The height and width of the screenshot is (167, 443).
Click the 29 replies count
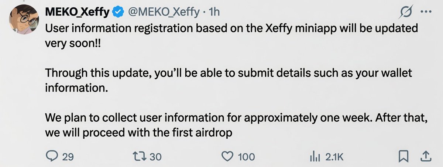[68, 157]
